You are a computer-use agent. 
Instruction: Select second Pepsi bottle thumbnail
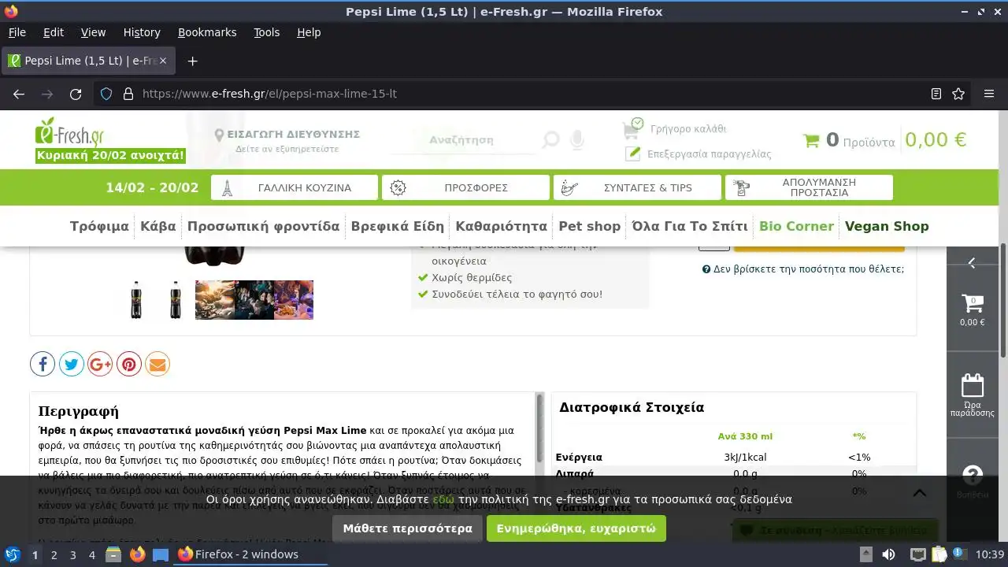point(176,300)
